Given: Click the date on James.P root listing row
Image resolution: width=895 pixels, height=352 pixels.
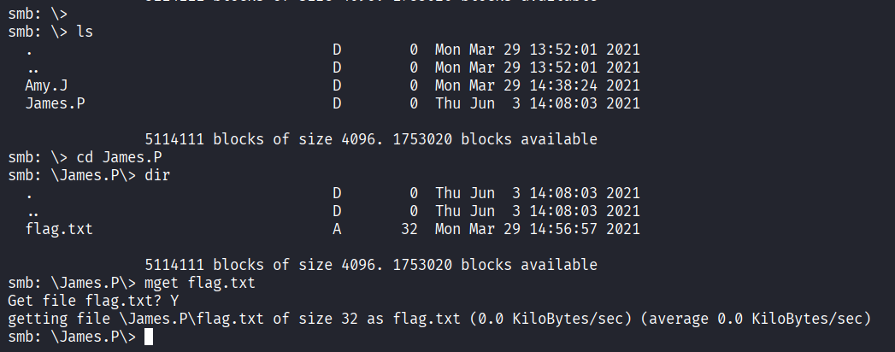Looking at the screenshot, I should click(x=478, y=103).
